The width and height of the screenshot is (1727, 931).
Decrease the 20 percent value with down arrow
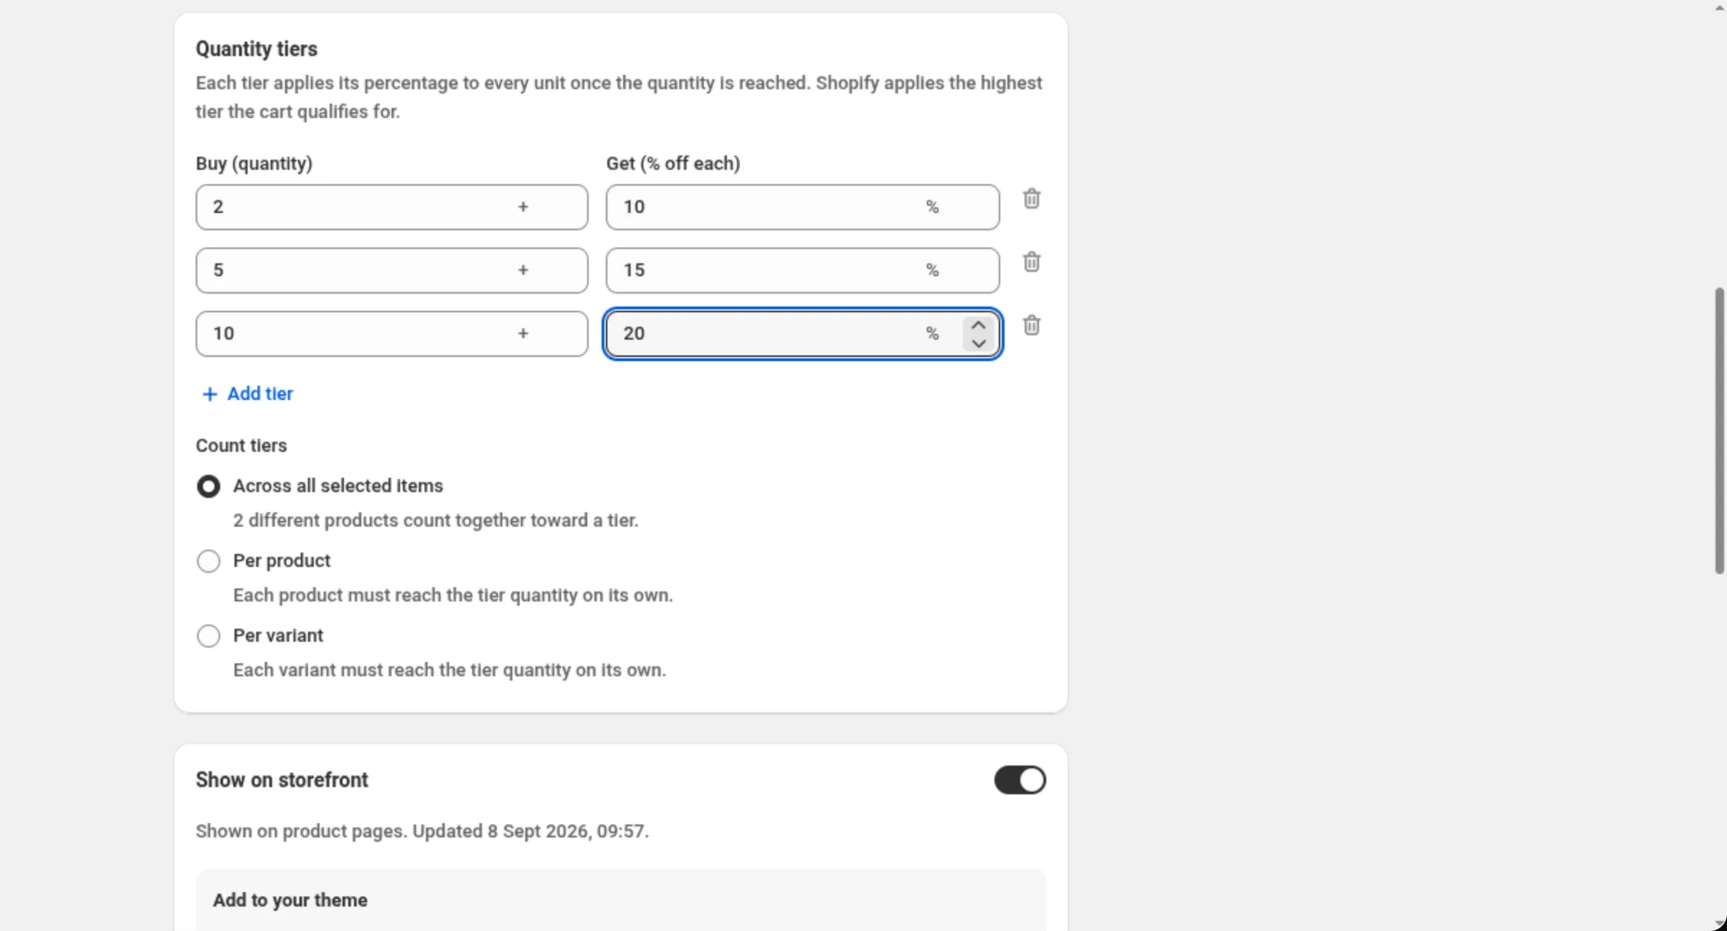tap(978, 343)
